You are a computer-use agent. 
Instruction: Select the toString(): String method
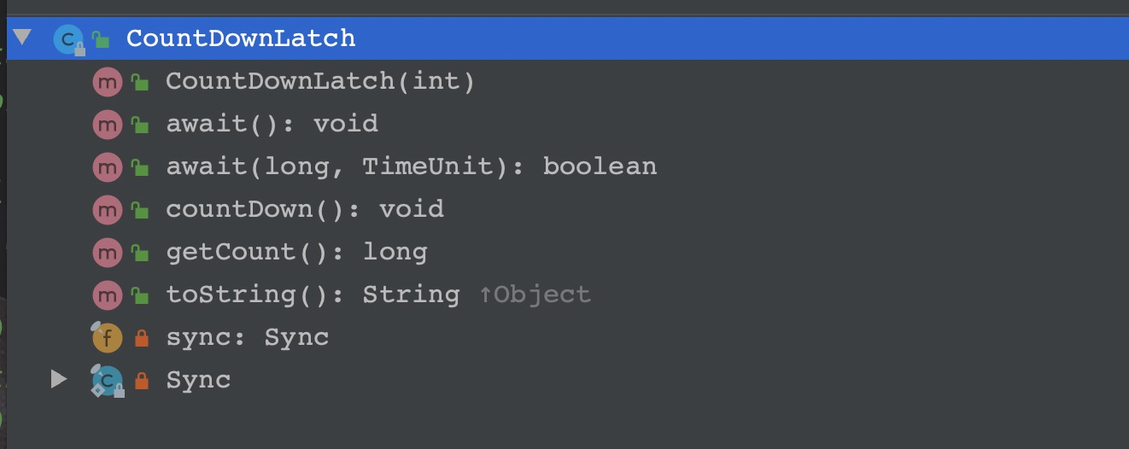378,295
